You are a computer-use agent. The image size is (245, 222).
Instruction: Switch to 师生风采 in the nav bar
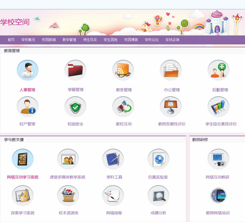point(90,40)
